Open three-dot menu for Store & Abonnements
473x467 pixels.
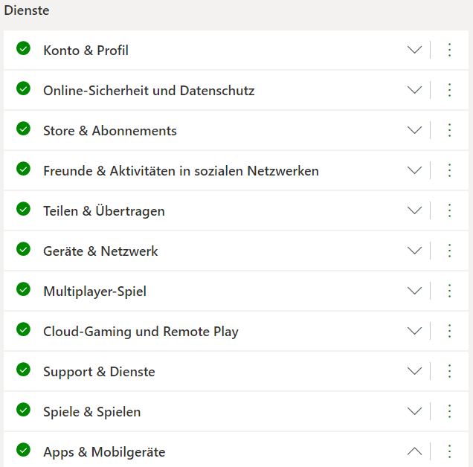(x=449, y=130)
